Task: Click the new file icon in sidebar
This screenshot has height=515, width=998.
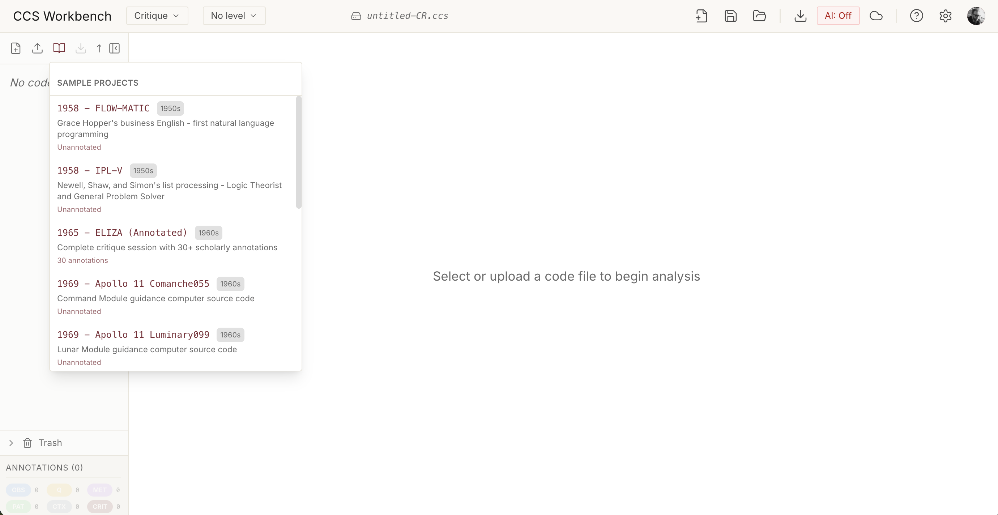Action: 16,48
